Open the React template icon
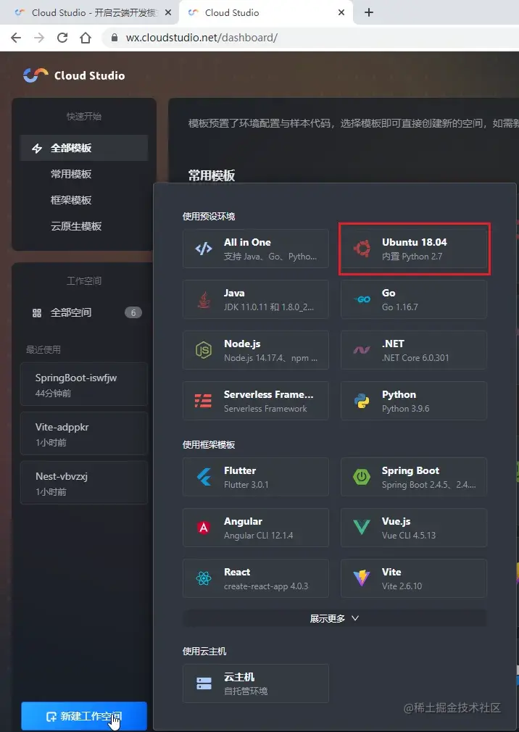This screenshot has height=732, width=519. pyautogui.click(x=204, y=578)
